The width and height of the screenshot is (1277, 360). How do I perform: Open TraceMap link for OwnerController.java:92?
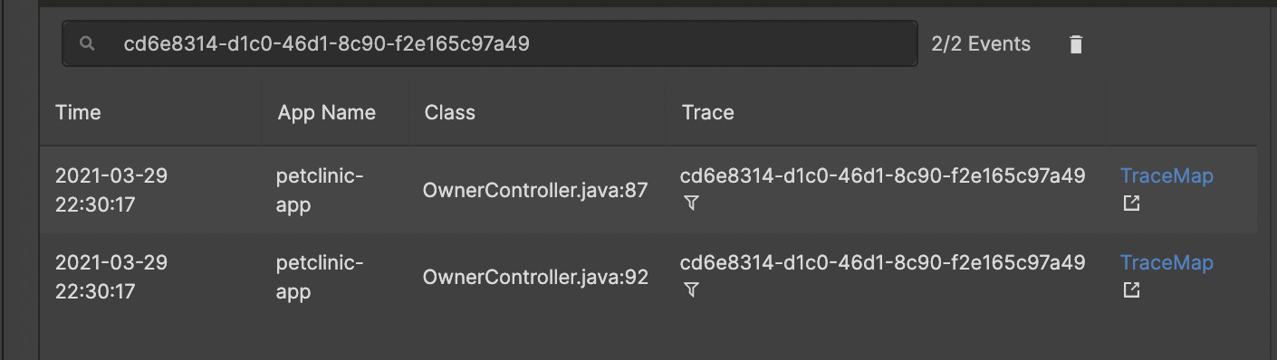pyautogui.click(x=1167, y=262)
